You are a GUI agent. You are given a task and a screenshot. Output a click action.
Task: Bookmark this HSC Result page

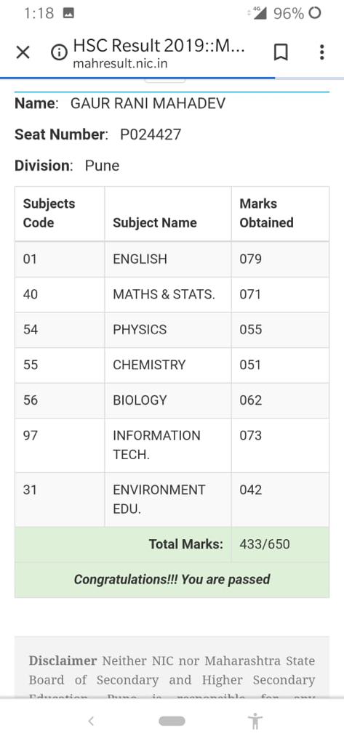[281, 52]
